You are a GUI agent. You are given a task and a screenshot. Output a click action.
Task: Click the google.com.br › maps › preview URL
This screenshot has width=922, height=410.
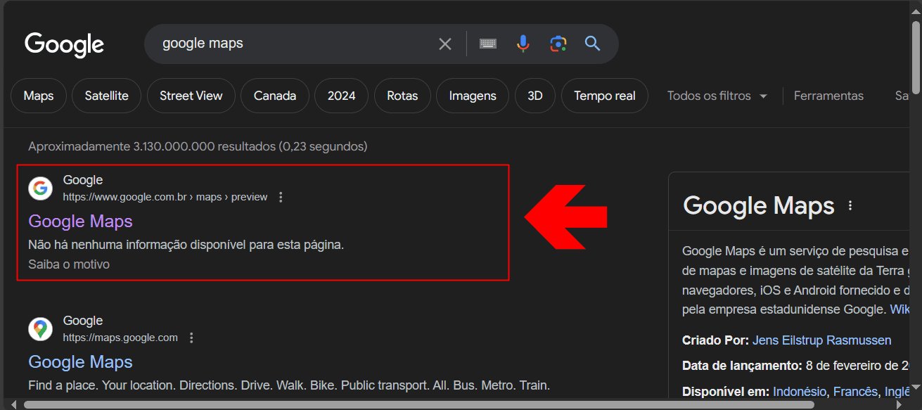pyautogui.click(x=165, y=197)
